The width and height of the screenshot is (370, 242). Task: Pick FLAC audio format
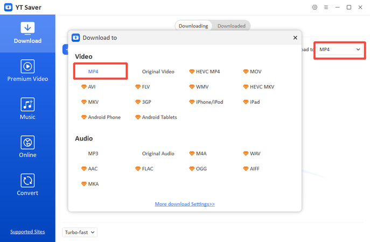pos(144,169)
